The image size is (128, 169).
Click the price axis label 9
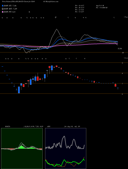[122, 63]
